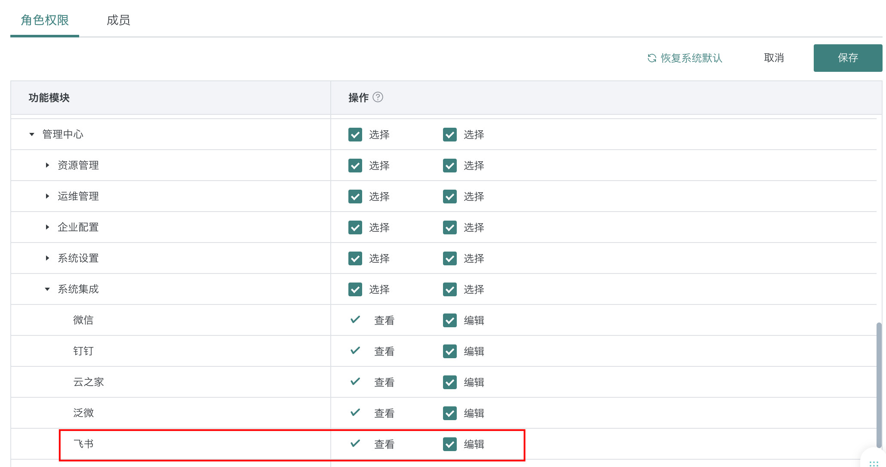Click the 查看 checkmark icon for 飞书

(355, 443)
